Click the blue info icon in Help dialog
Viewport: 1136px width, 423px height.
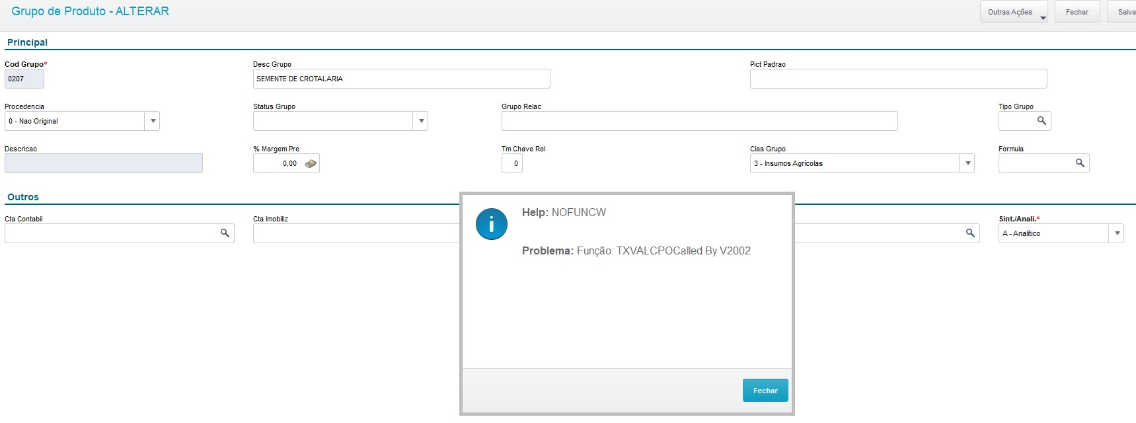[x=492, y=224]
